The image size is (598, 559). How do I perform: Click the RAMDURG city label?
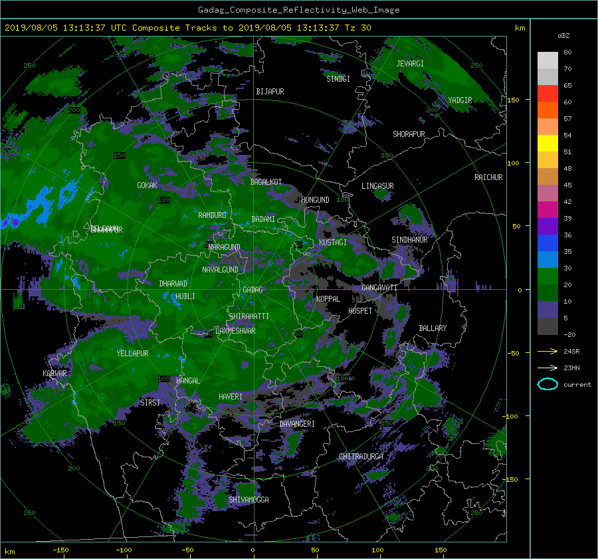tap(212, 215)
